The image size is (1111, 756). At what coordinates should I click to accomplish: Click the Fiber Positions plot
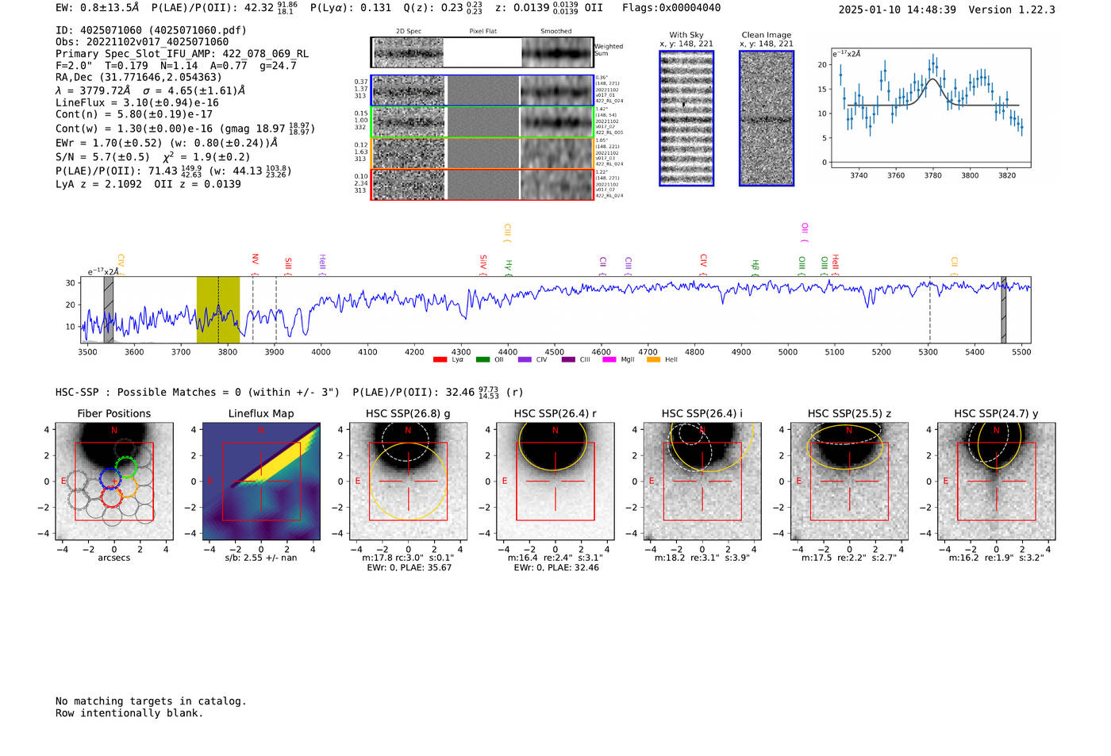pyautogui.click(x=114, y=481)
